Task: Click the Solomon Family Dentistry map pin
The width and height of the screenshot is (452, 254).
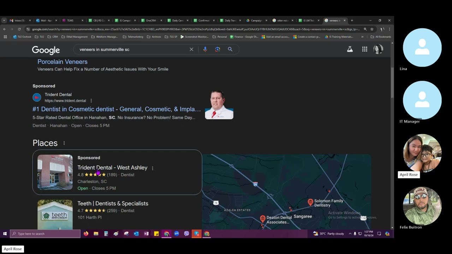Action: [x=310, y=202]
